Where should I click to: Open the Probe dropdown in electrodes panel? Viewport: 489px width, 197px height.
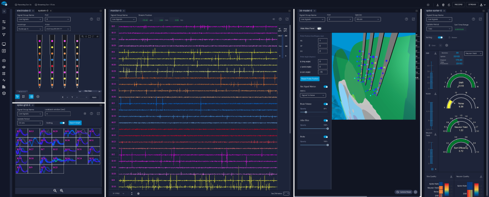[58, 29]
